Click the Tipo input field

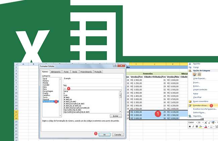[93, 88]
